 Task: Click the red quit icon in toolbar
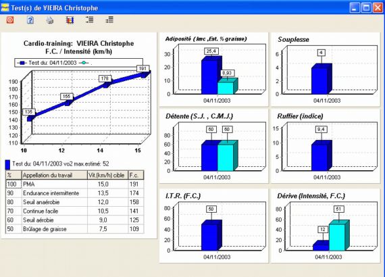(x=10, y=20)
